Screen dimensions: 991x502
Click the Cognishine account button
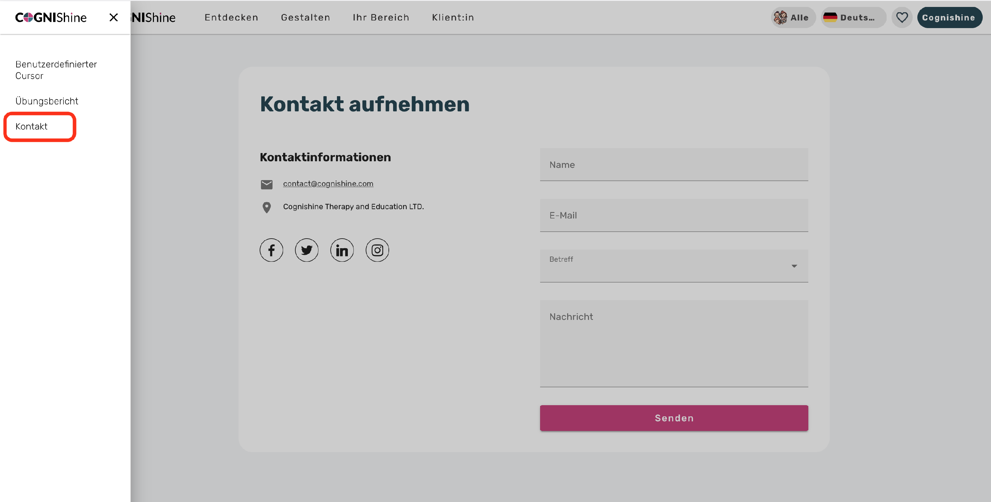949,17
